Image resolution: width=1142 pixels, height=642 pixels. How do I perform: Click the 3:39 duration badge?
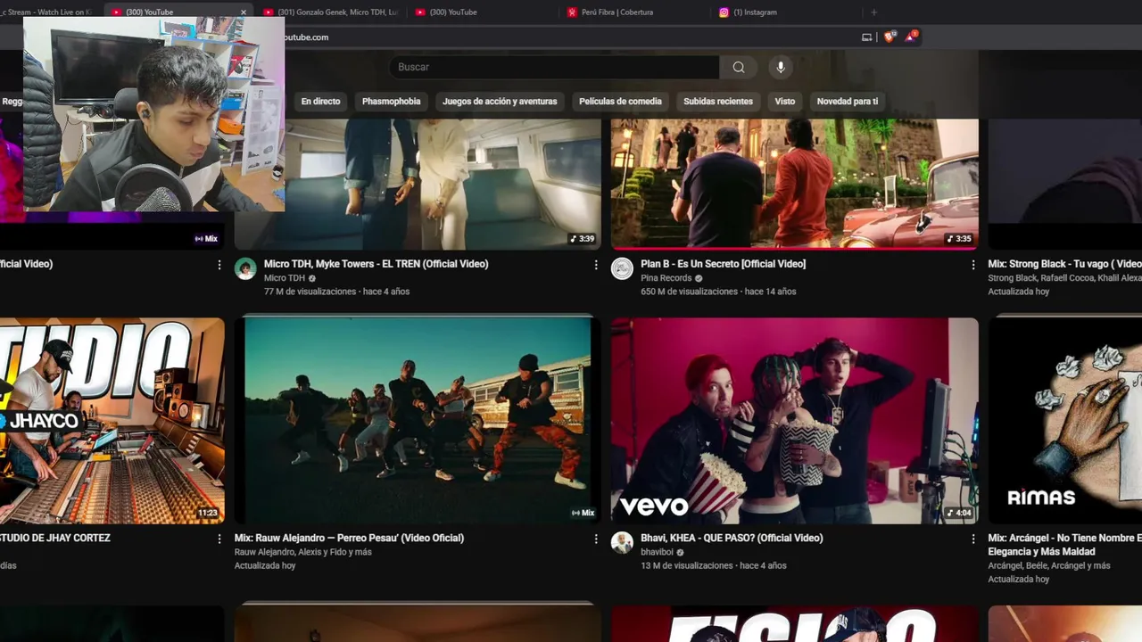tap(583, 239)
